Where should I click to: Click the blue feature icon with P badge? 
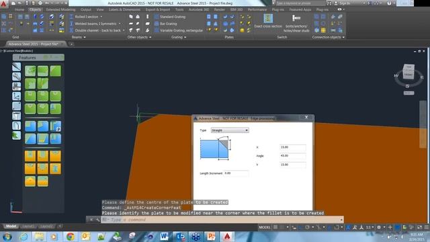click(x=55, y=126)
